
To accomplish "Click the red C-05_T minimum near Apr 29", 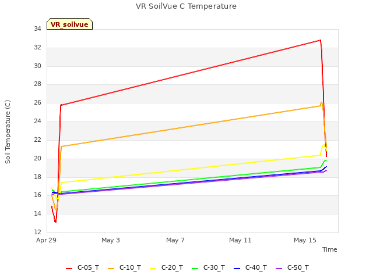I will [x=55, y=222].
